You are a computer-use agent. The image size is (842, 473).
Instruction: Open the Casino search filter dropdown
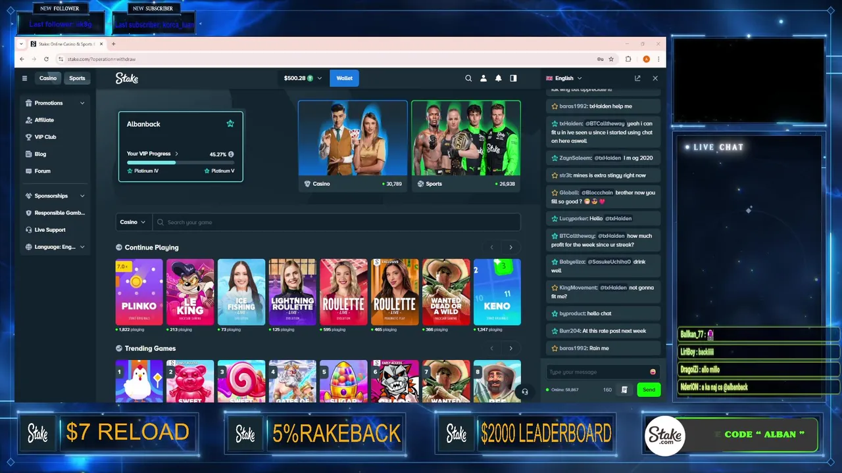pos(132,222)
